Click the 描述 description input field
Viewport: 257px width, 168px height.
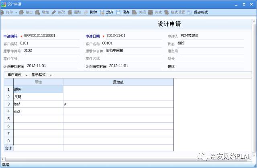pyautogui.click(x=210, y=66)
